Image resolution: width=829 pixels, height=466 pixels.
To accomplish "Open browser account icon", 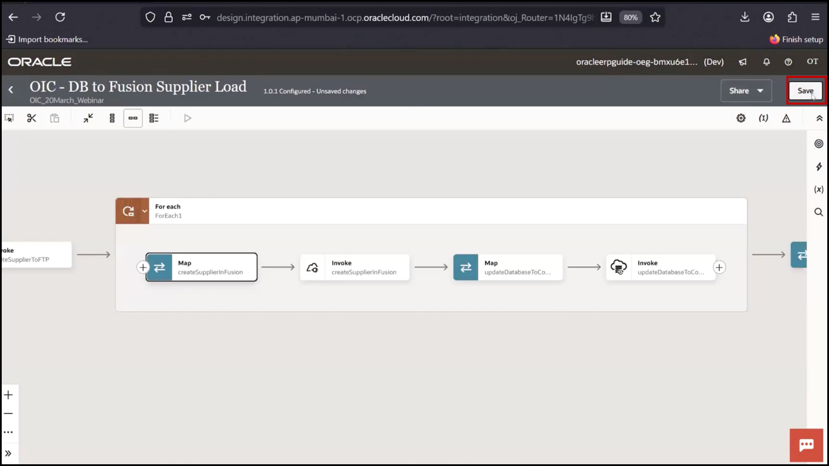I will pyautogui.click(x=769, y=17).
